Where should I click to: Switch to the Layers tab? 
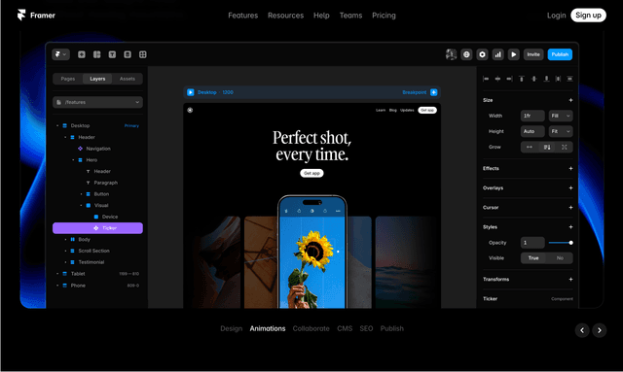(97, 79)
